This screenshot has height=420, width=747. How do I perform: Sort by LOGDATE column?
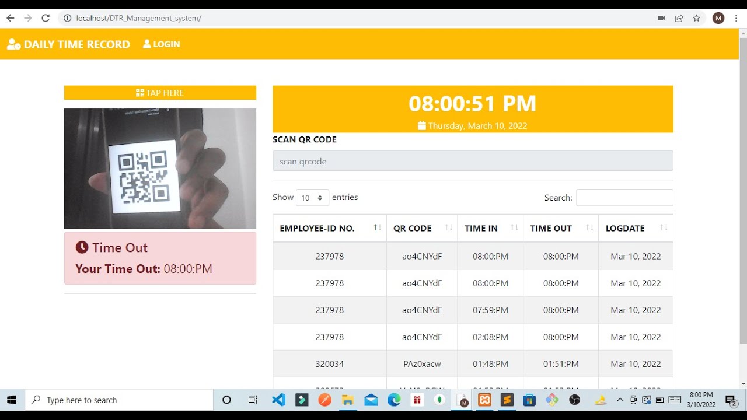(x=636, y=228)
